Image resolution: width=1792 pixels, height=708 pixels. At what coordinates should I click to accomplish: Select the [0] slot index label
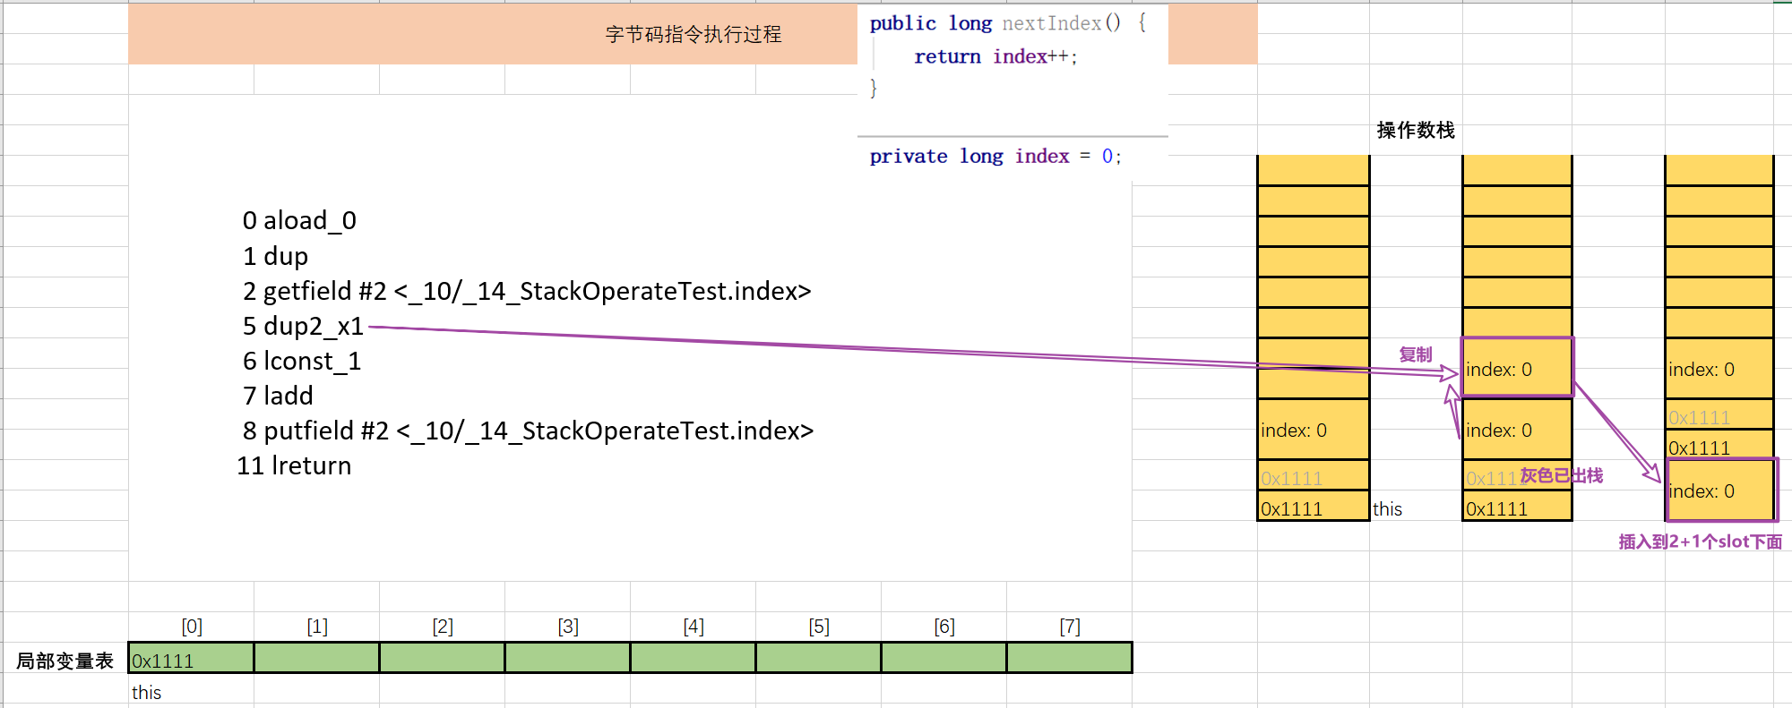[x=192, y=627]
